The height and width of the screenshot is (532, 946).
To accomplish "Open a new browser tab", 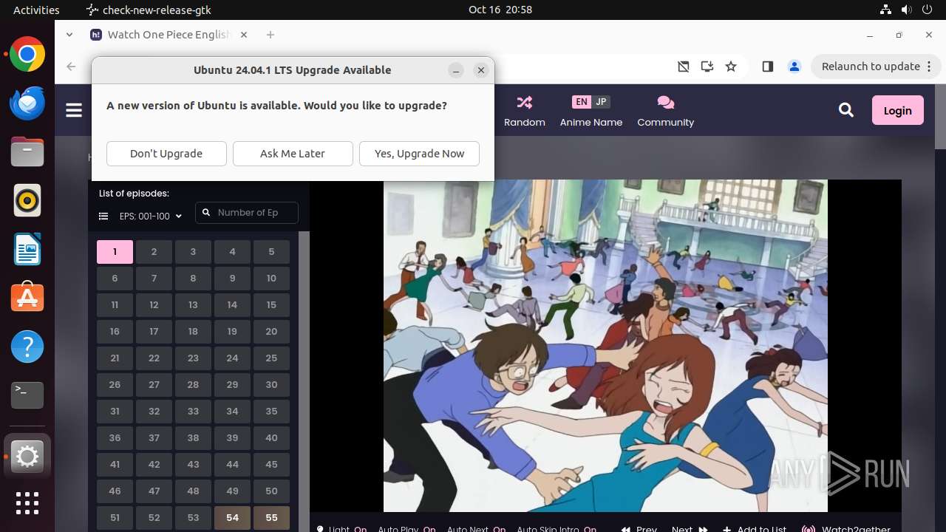I will [x=270, y=35].
